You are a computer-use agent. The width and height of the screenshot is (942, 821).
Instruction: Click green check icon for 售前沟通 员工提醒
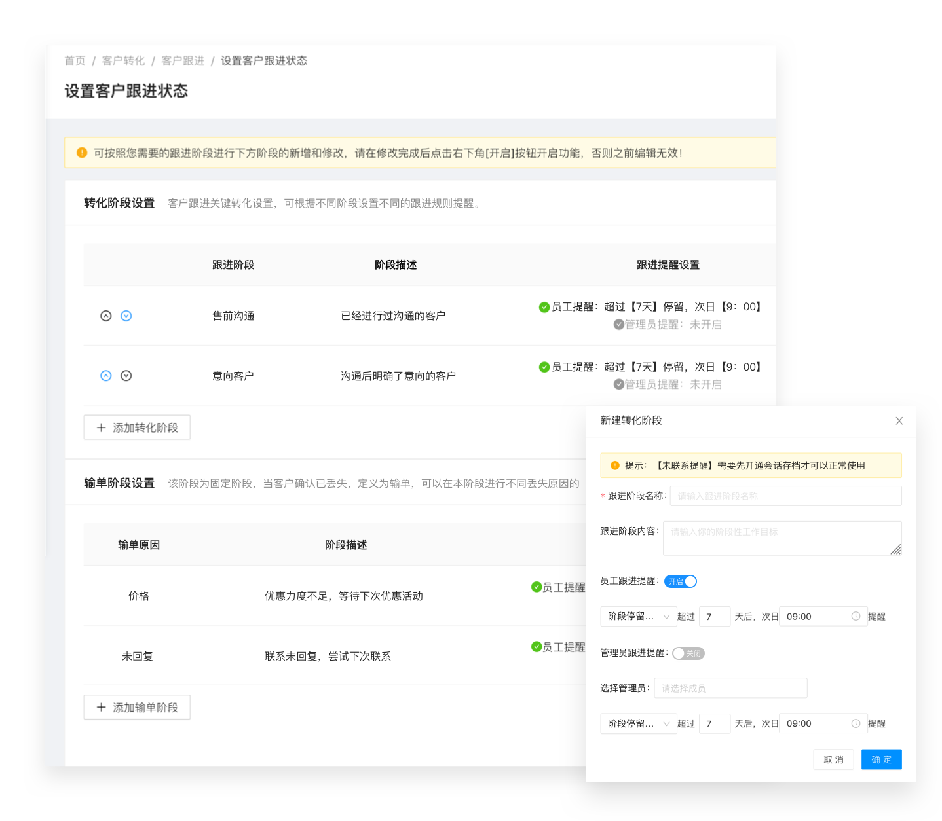pos(544,307)
